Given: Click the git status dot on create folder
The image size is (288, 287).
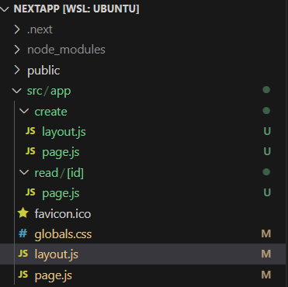Looking at the screenshot, I should 266,111.
